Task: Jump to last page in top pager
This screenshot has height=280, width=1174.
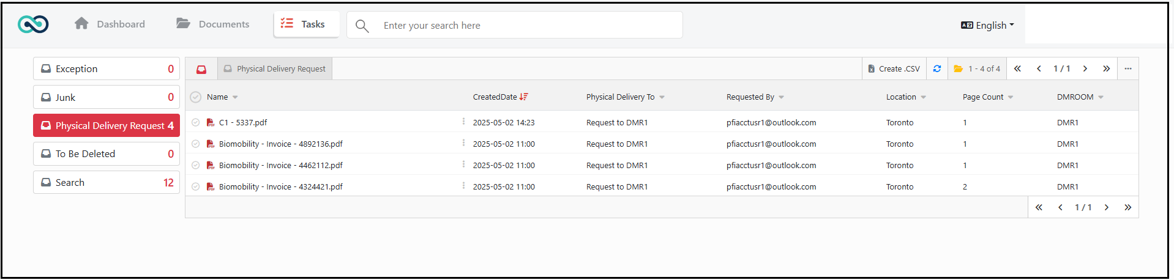Action: (x=1106, y=69)
